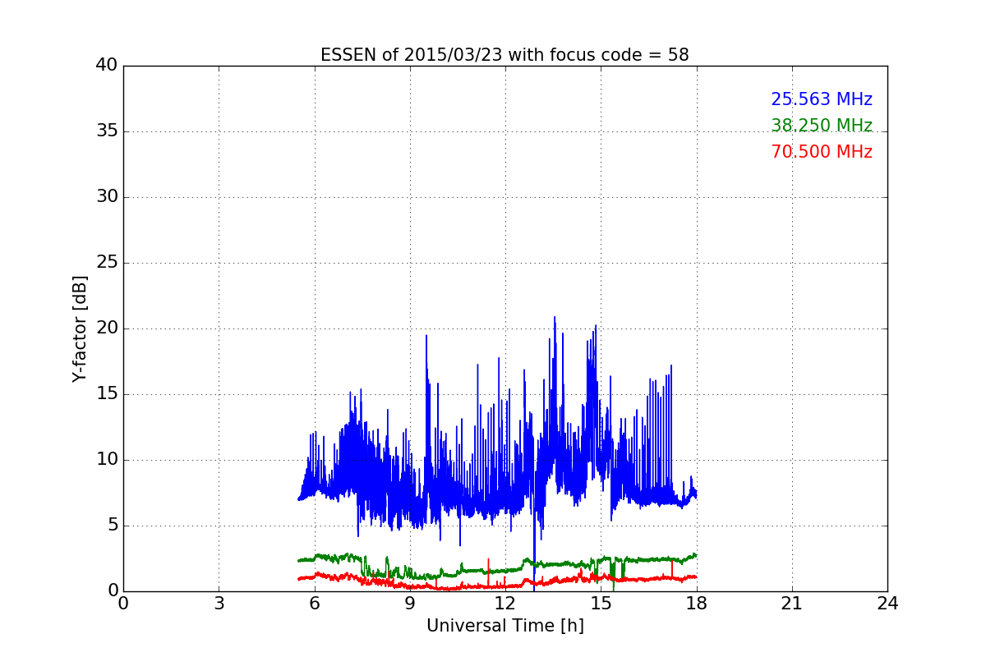Click the x-axis tick label '24'
This screenshot has height=657, width=986.
(x=887, y=603)
